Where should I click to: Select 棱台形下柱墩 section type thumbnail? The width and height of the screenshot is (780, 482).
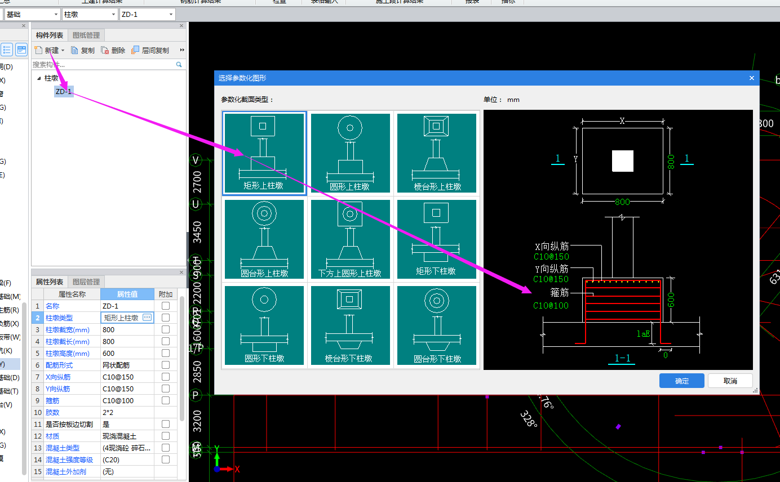(351, 325)
